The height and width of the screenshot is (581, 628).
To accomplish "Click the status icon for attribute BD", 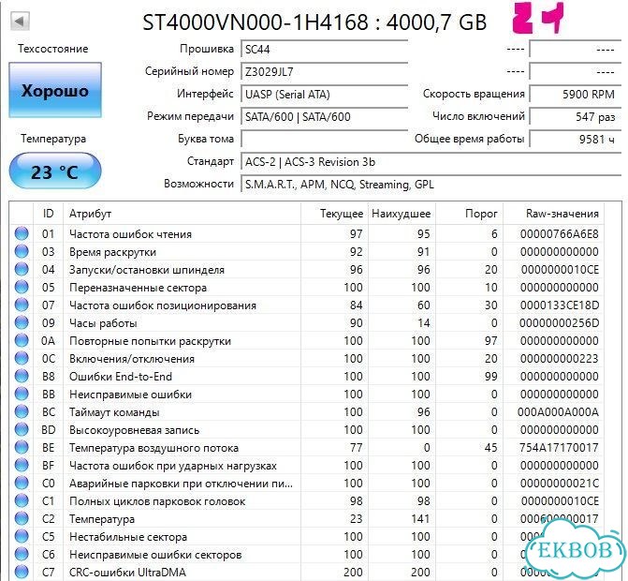I will [x=22, y=429].
